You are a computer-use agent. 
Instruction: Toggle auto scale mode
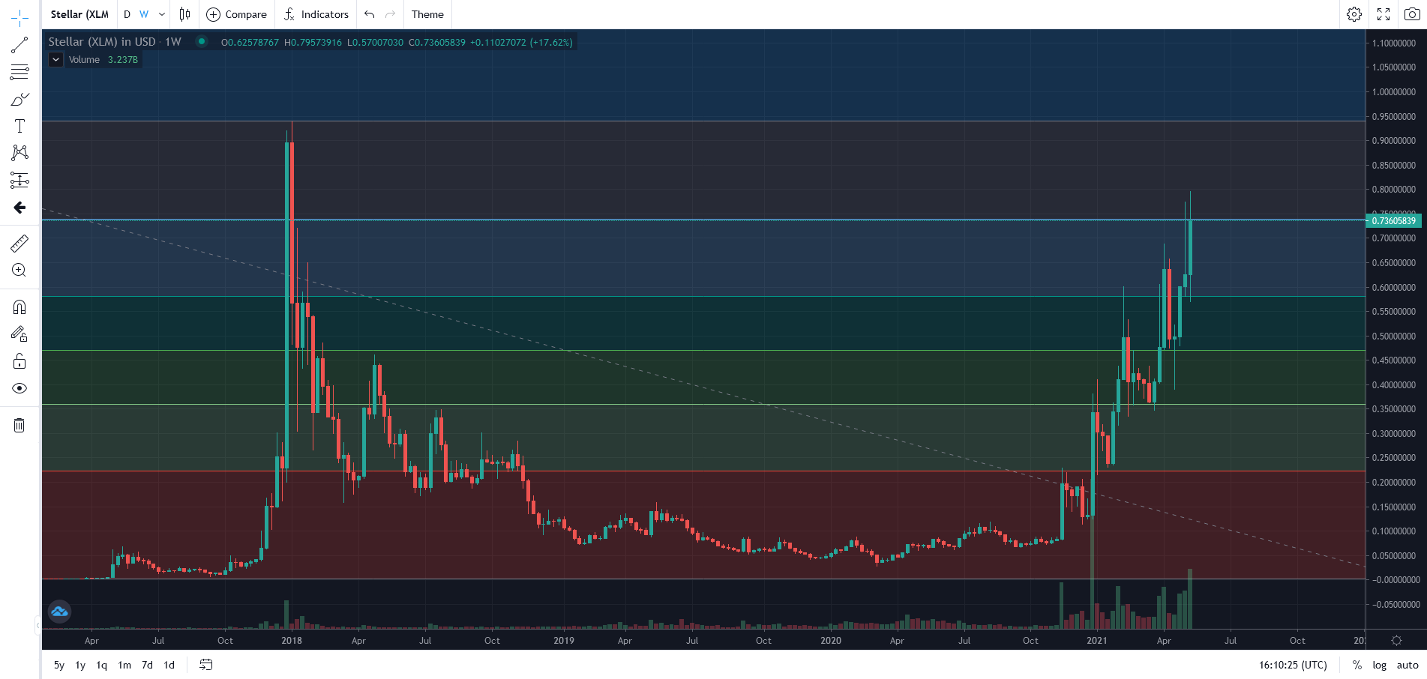coord(1408,665)
